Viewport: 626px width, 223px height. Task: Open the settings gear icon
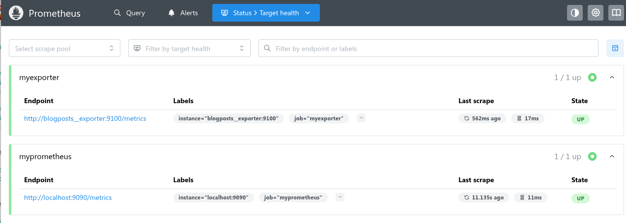pyautogui.click(x=596, y=13)
